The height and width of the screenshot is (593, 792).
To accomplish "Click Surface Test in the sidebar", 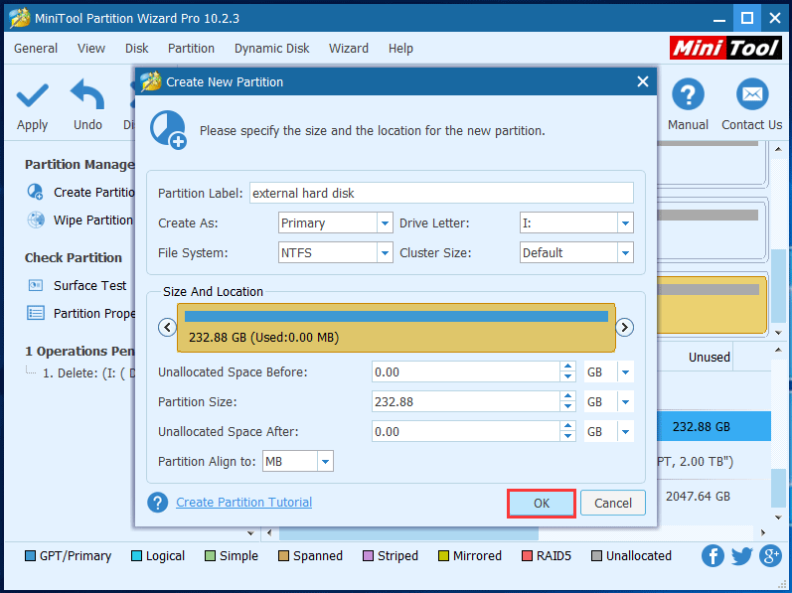I will pos(89,286).
